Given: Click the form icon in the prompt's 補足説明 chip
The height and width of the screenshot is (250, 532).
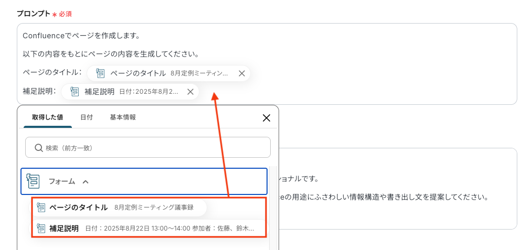Looking at the screenshot, I should pyautogui.click(x=75, y=92).
